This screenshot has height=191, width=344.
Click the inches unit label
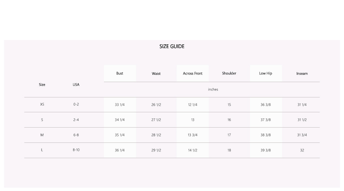(x=213, y=89)
